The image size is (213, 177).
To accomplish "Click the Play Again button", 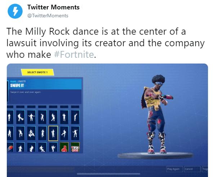I will pyautogui.click(x=174, y=169).
